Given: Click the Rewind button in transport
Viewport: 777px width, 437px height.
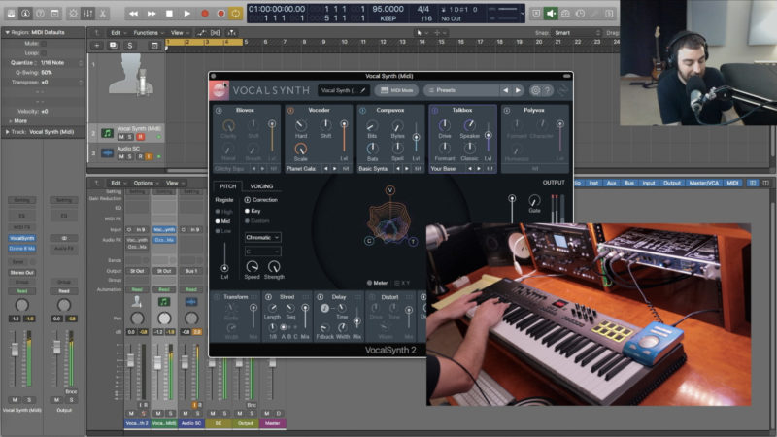Looking at the screenshot, I should point(134,14).
